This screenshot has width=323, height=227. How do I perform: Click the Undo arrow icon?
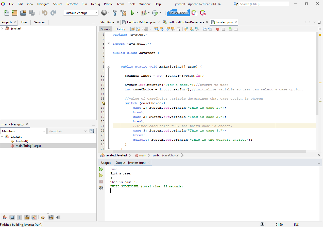click(x=45, y=13)
